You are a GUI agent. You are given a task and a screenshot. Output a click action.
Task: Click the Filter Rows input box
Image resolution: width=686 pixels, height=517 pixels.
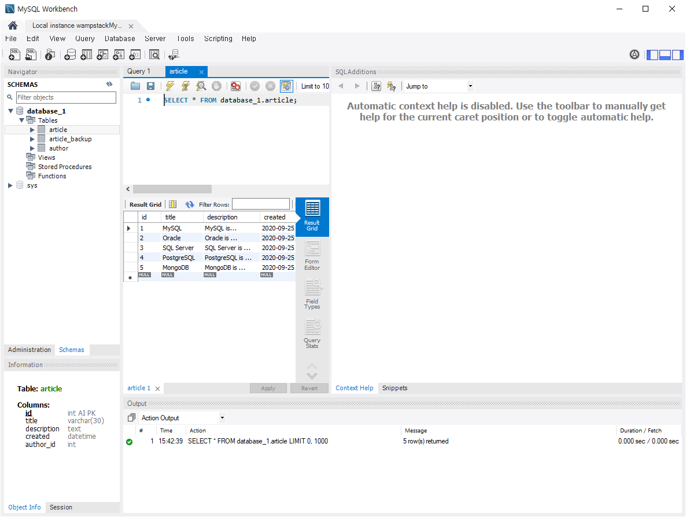[x=261, y=204]
